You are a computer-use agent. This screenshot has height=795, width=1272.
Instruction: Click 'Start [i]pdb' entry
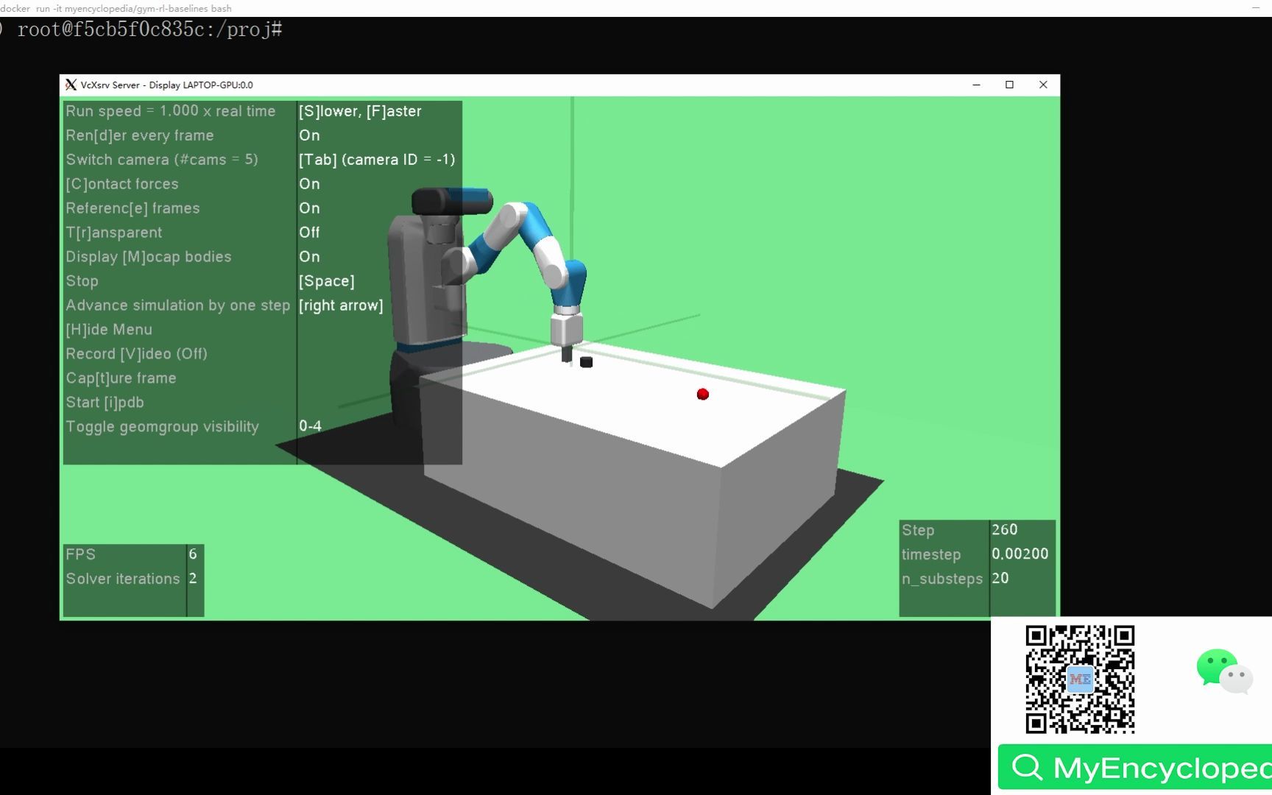(105, 403)
